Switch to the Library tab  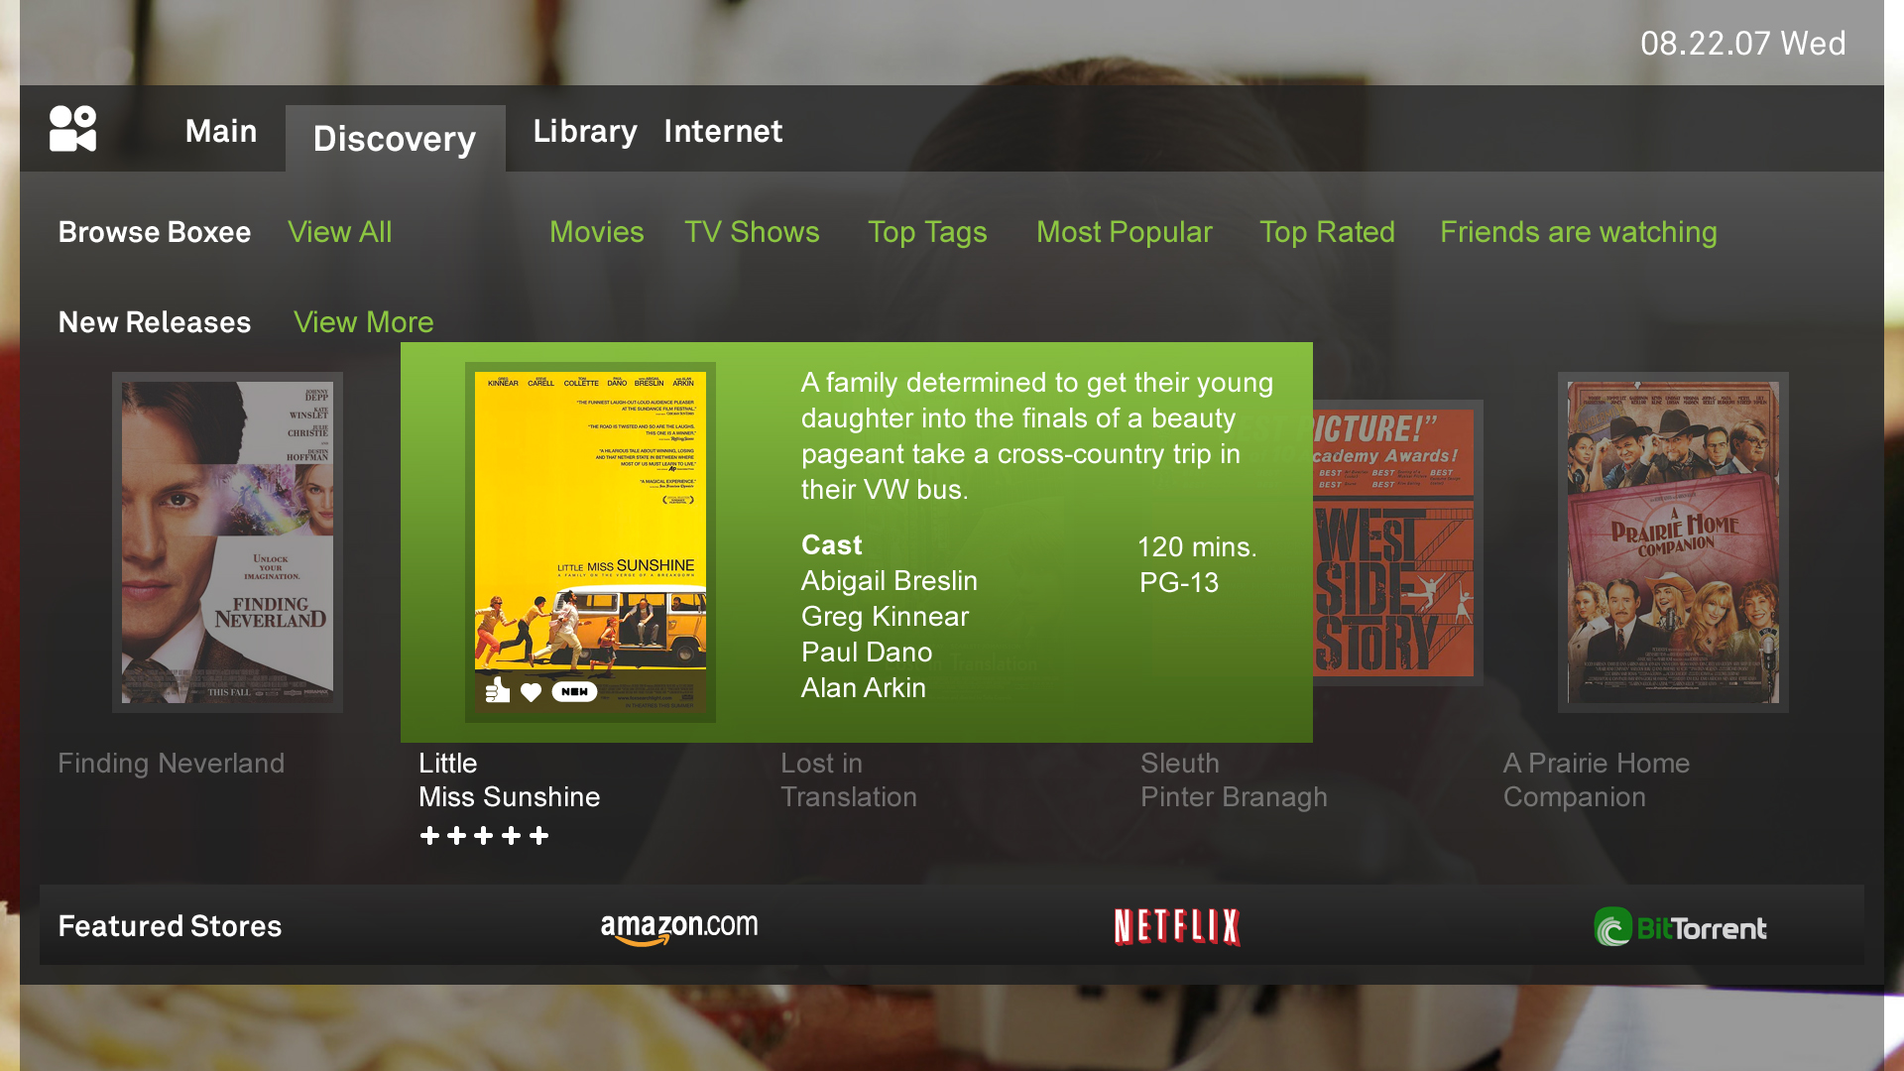(585, 131)
